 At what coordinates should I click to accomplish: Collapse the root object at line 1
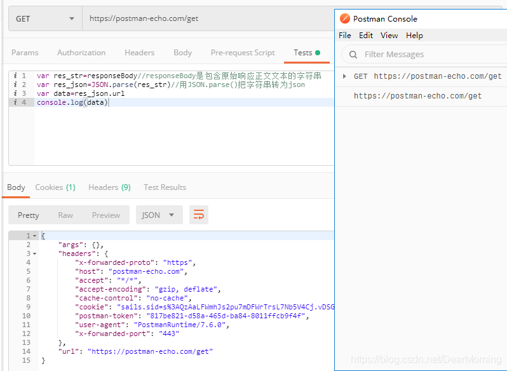tap(34, 236)
